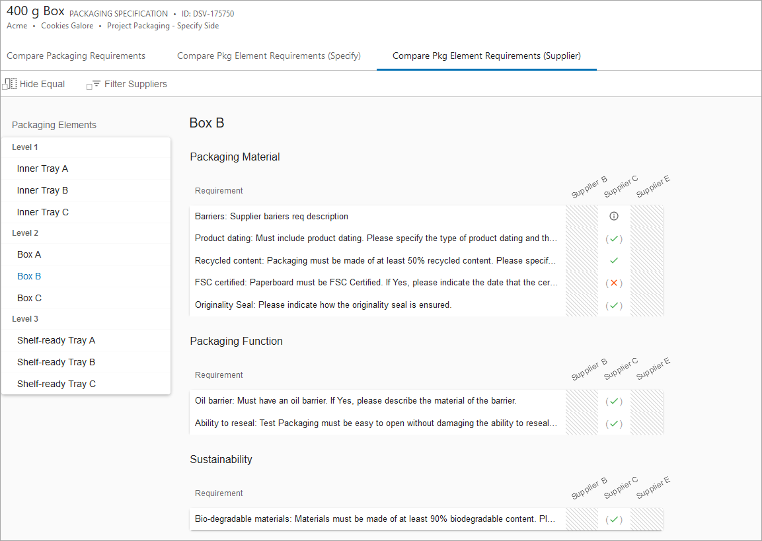
Task: Click the Level 3 group header
Action: (x=25, y=319)
